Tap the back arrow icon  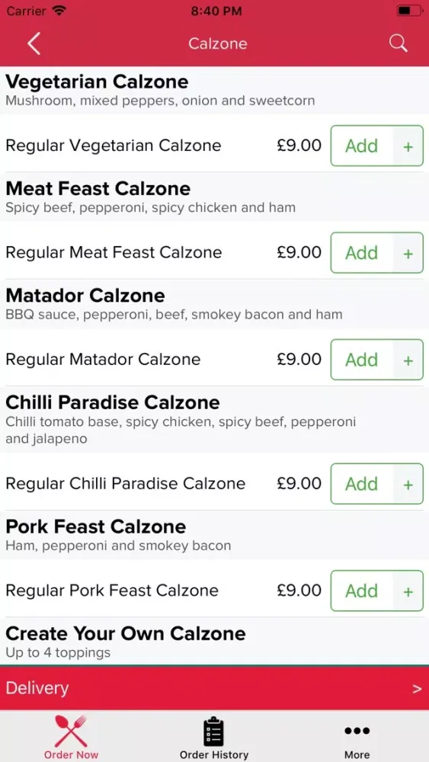[x=34, y=43]
